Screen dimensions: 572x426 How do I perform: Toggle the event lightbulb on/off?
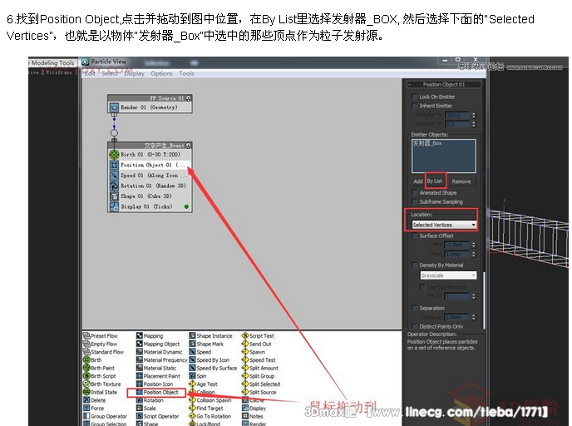pos(189,146)
